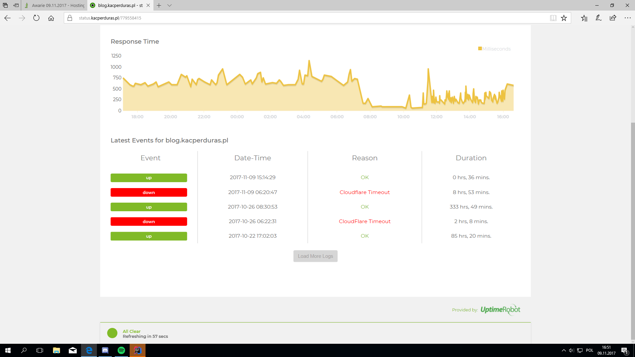
Task: Open Discord from the taskbar
Action: (x=105, y=350)
